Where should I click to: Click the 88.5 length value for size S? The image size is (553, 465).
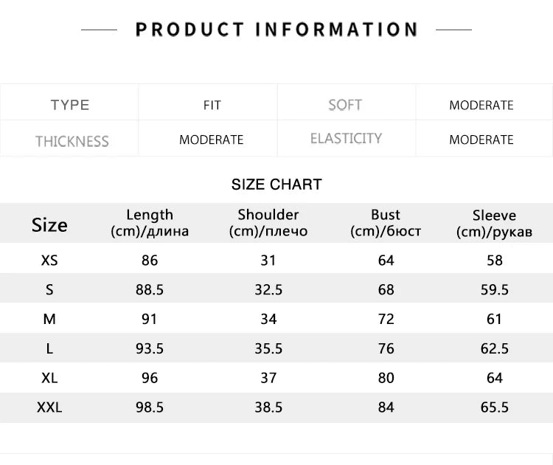tap(150, 290)
